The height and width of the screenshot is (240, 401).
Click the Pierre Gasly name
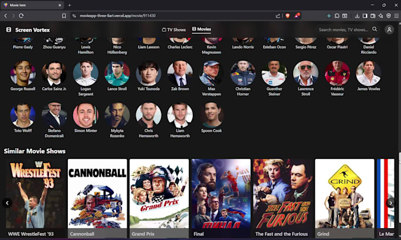click(x=23, y=47)
